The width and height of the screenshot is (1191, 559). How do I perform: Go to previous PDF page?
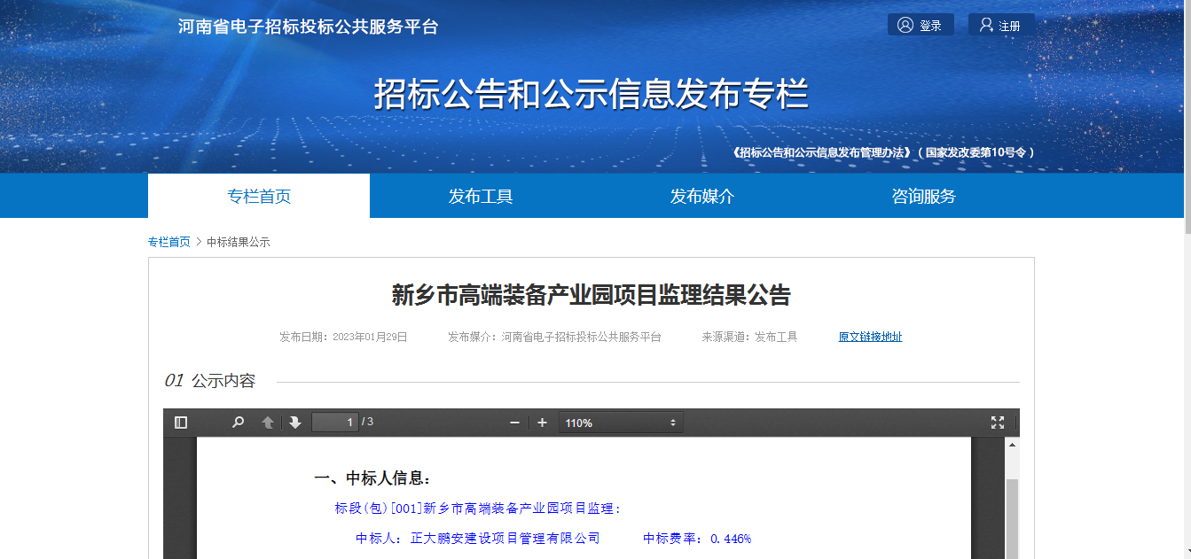[x=267, y=423]
